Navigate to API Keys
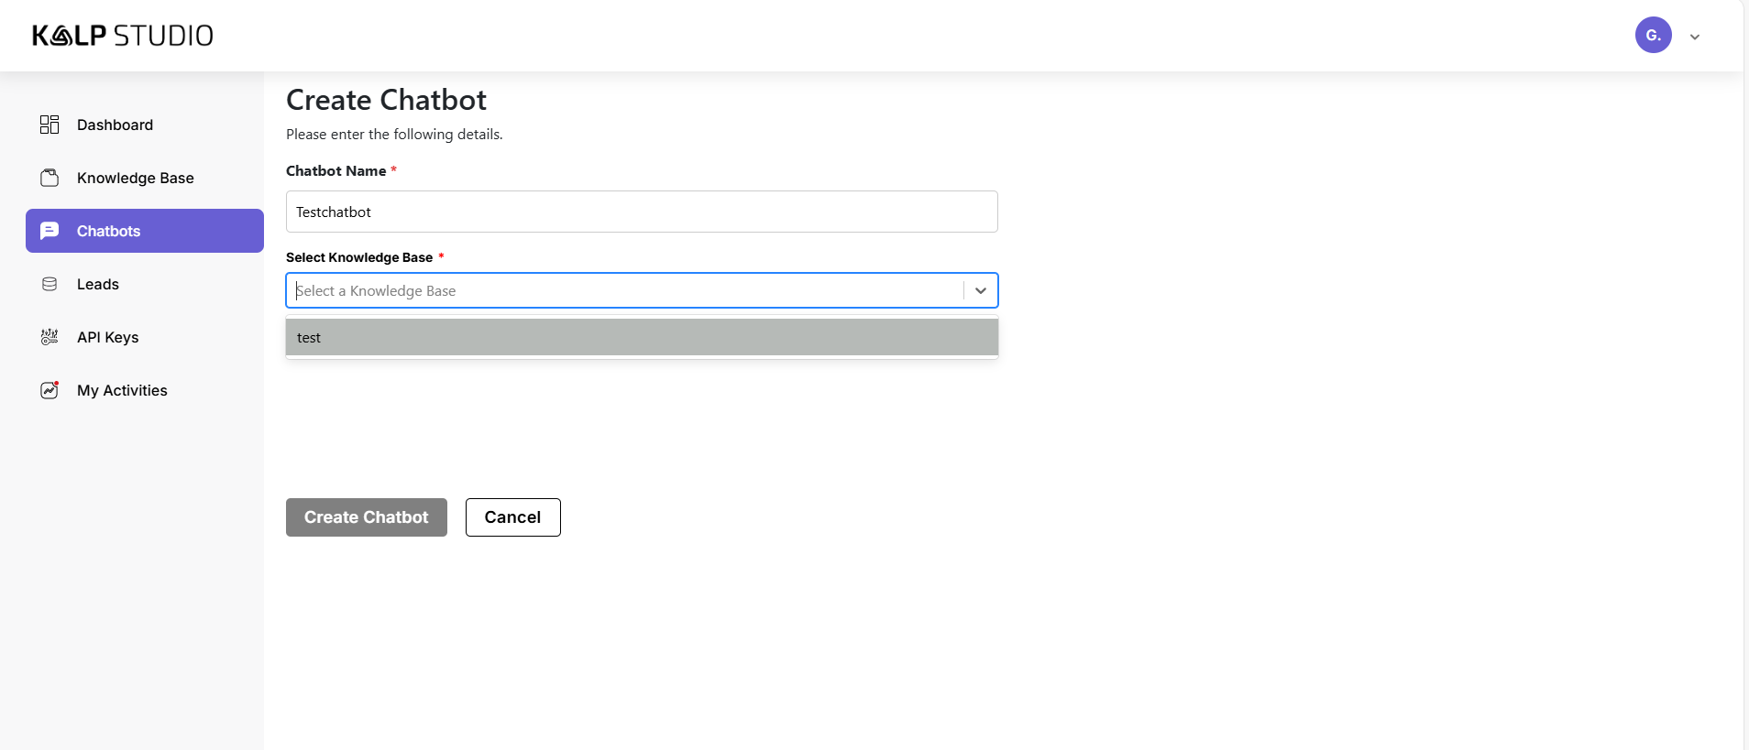The image size is (1749, 750). (x=107, y=337)
